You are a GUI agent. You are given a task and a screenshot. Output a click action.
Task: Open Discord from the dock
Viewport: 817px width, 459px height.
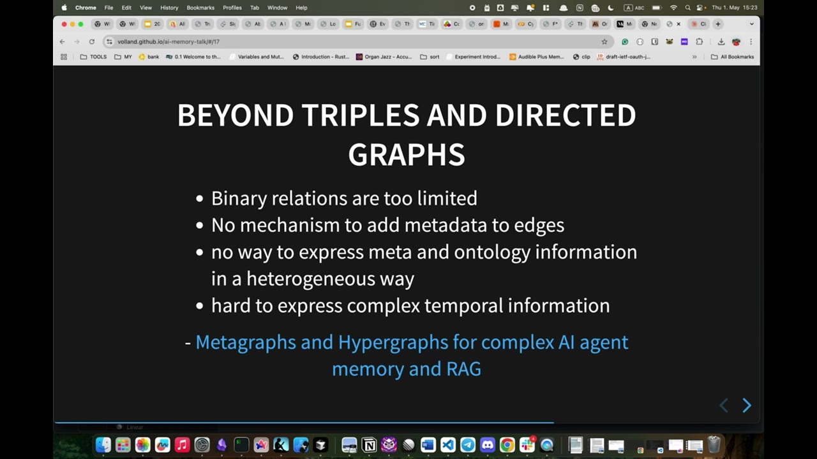pos(488,444)
